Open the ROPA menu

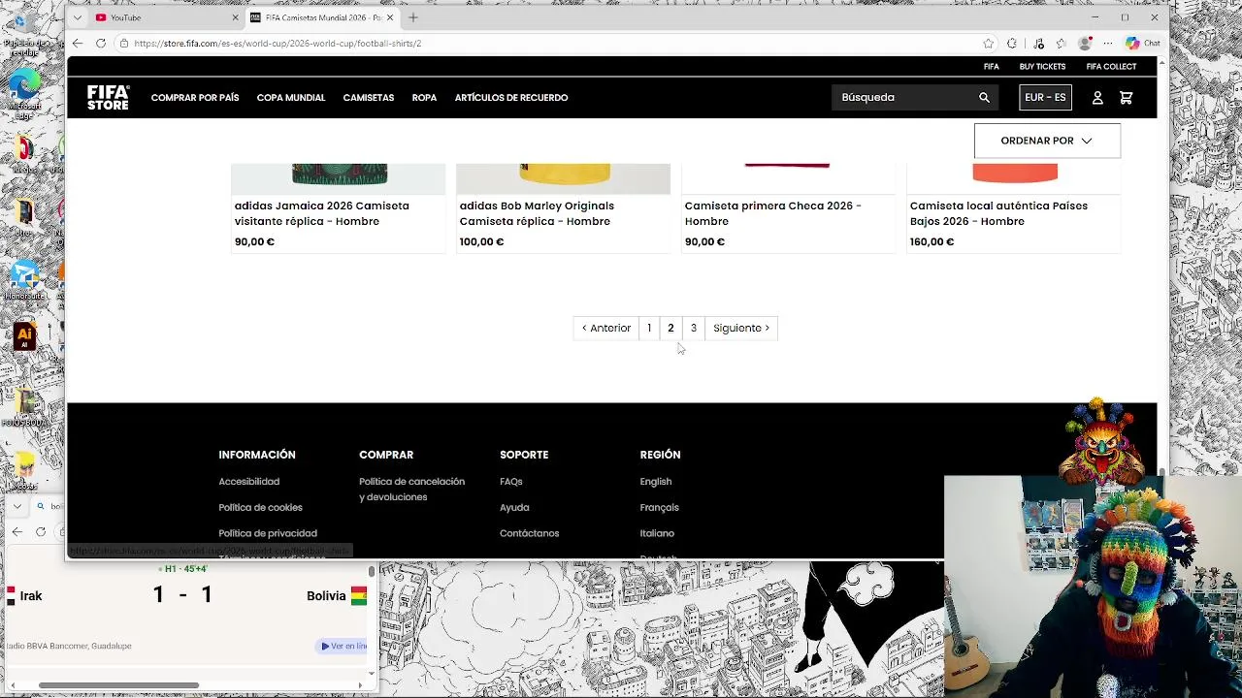click(424, 98)
